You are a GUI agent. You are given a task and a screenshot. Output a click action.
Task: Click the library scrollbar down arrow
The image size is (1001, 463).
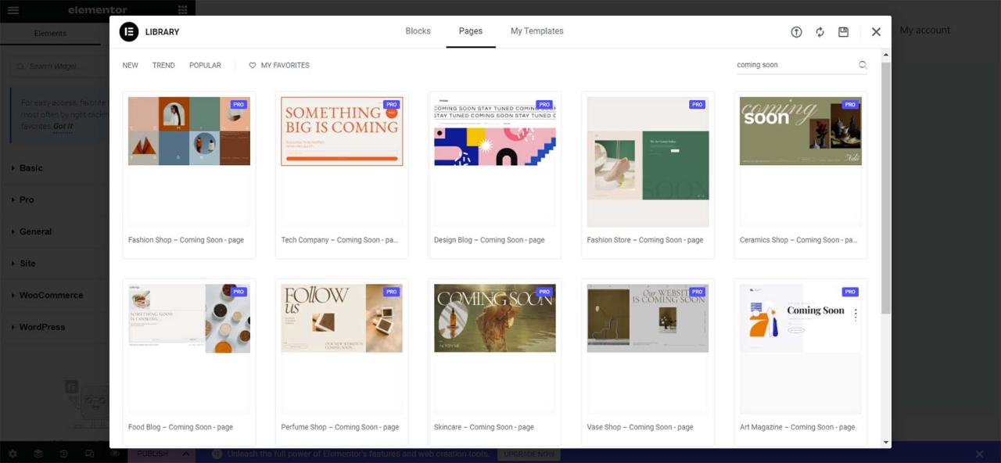tap(886, 442)
